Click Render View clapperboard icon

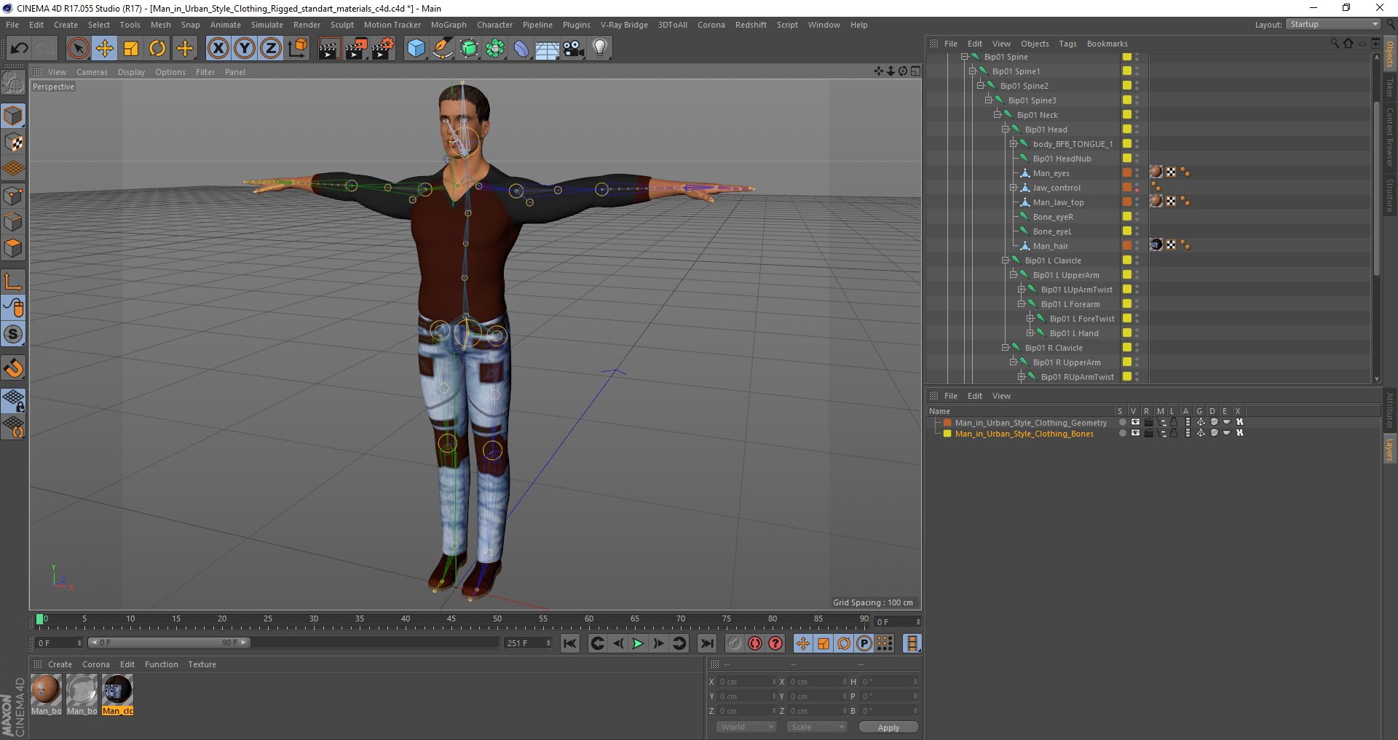point(329,49)
